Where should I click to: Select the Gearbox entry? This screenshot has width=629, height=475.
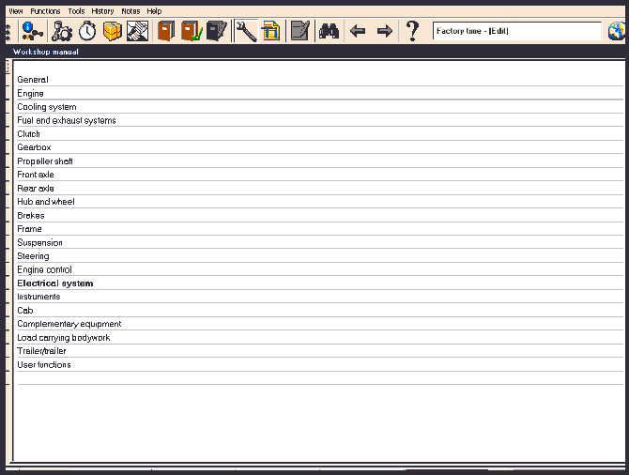point(34,148)
